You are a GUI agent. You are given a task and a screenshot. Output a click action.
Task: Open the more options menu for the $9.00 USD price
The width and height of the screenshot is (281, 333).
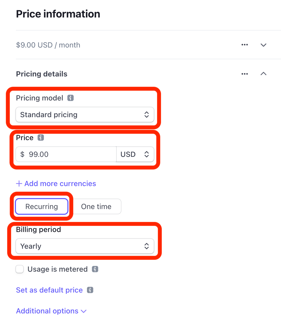pos(245,45)
